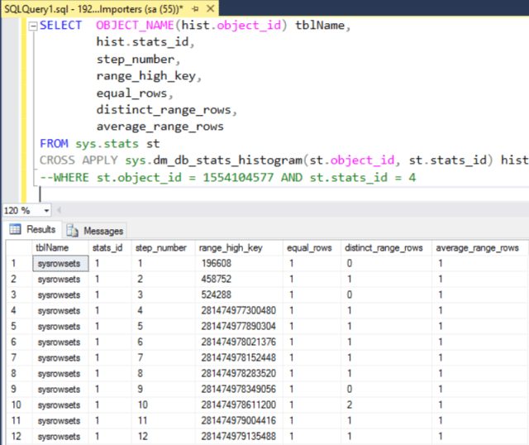Select entire row 10 via row header
Viewport: 529px width, 445px height.
16,405
